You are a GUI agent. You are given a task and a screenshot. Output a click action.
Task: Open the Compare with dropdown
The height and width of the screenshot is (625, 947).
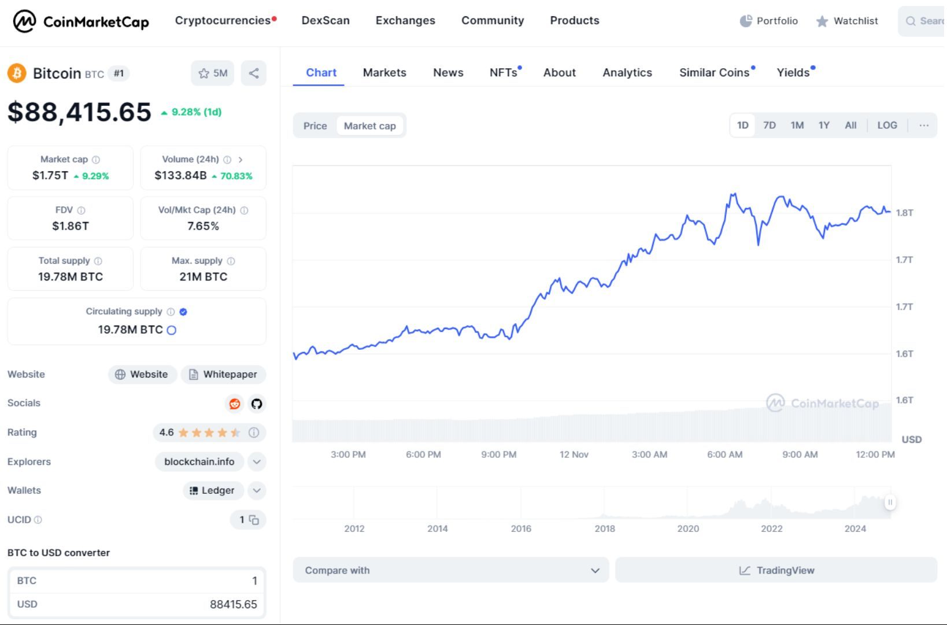(x=451, y=570)
